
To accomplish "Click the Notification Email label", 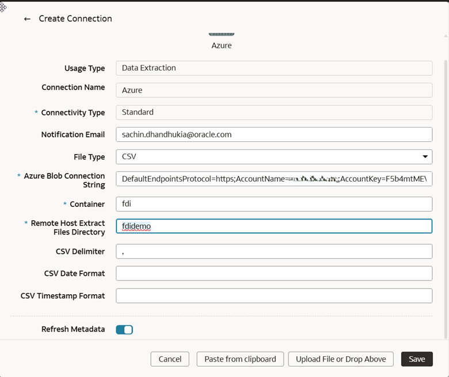I will [x=73, y=134].
